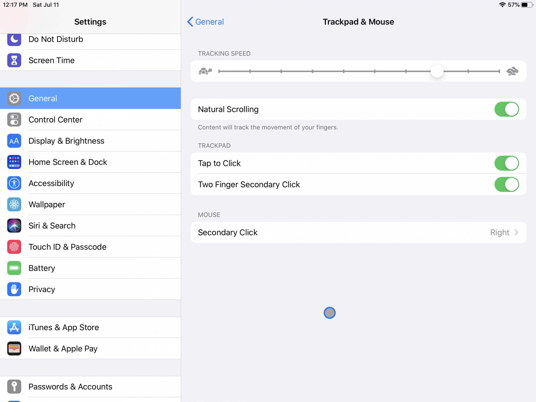Screen dimensions: 536x402
Task: Tap the turtle slow-speed icon
Action: point(205,71)
